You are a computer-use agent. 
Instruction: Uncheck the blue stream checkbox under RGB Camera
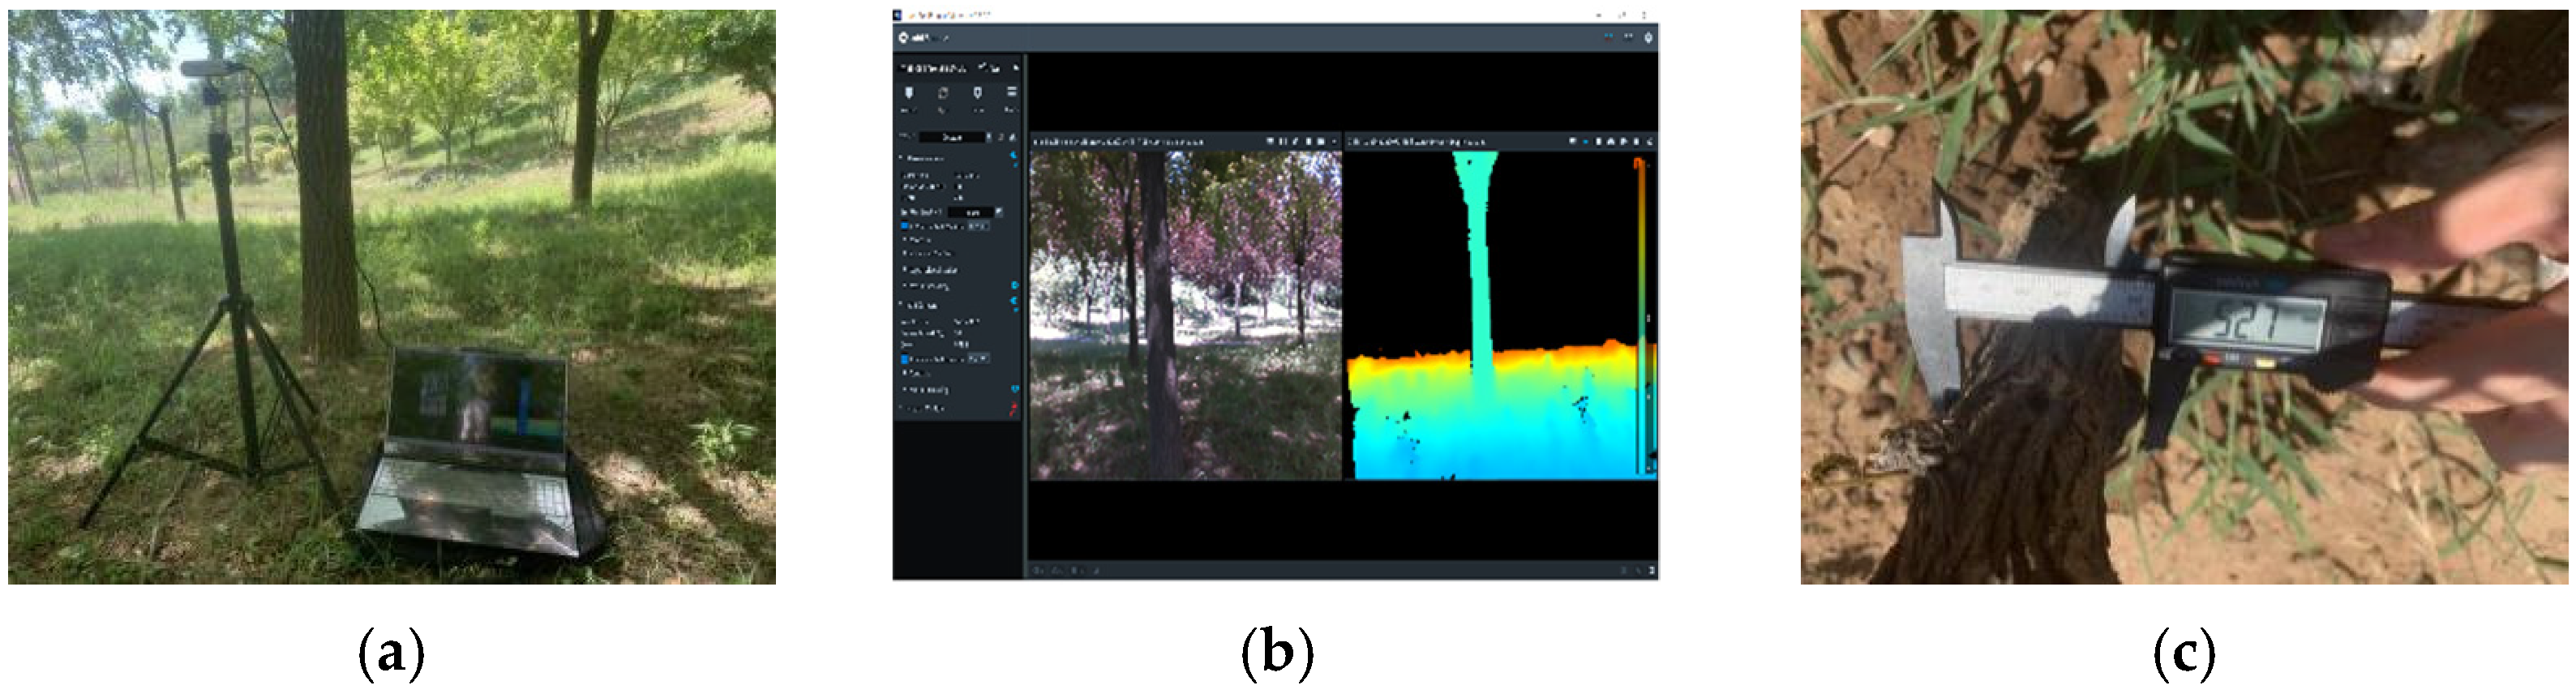(905, 358)
